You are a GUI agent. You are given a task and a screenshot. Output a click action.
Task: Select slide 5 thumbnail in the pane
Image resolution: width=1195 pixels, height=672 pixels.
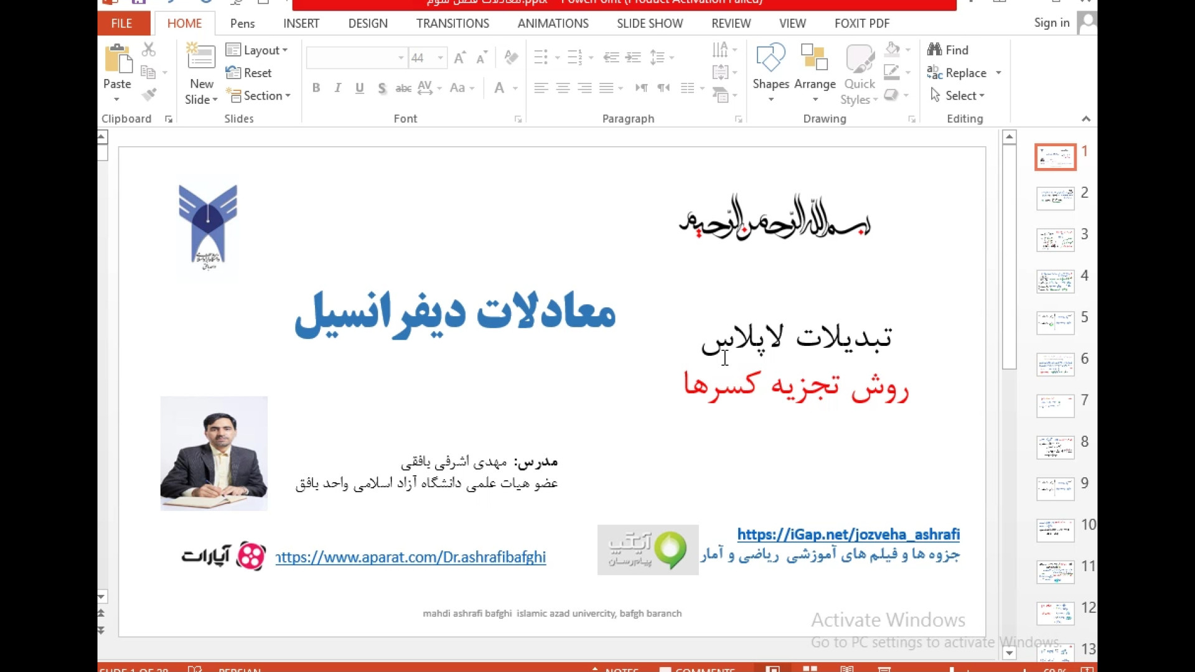coord(1055,323)
